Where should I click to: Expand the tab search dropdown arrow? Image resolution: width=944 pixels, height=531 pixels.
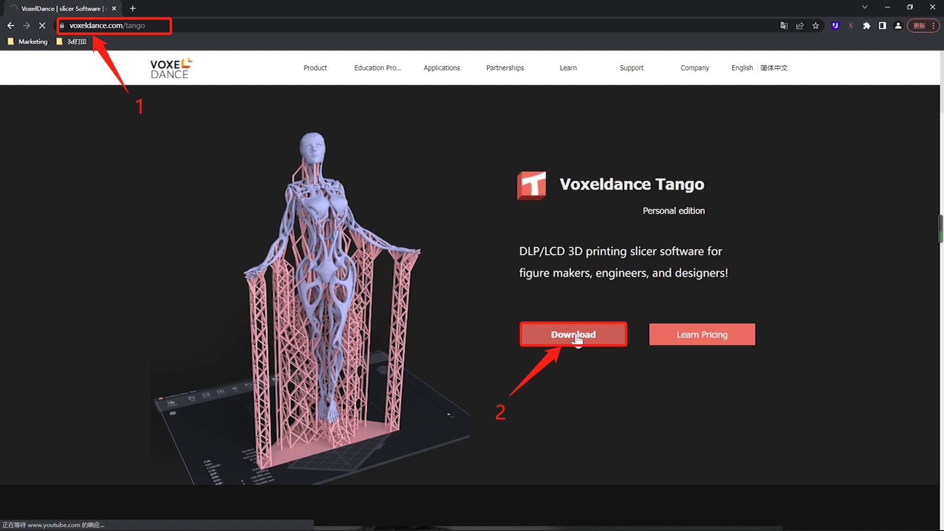[x=865, y=7]
